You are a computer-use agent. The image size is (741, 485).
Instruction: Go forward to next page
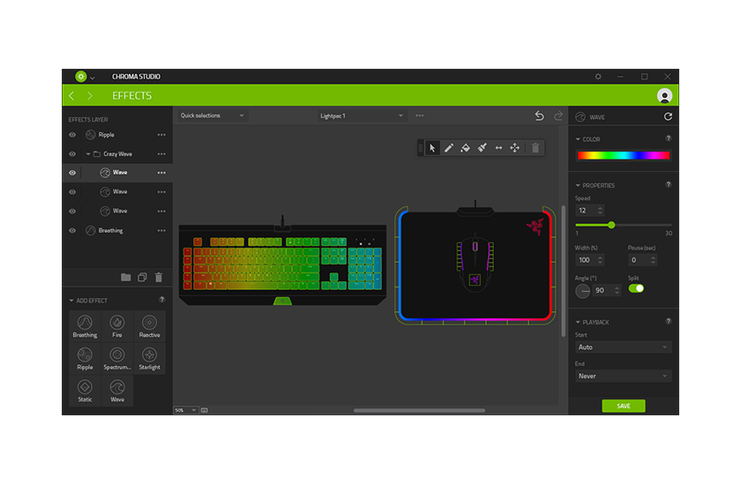pyautogui.click(x=89, y=96)
